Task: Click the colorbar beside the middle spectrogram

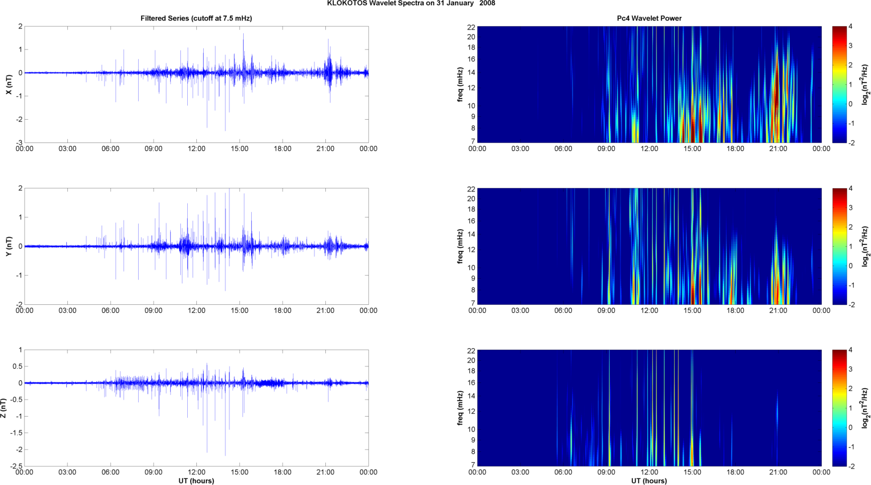Action: point(839,246)
